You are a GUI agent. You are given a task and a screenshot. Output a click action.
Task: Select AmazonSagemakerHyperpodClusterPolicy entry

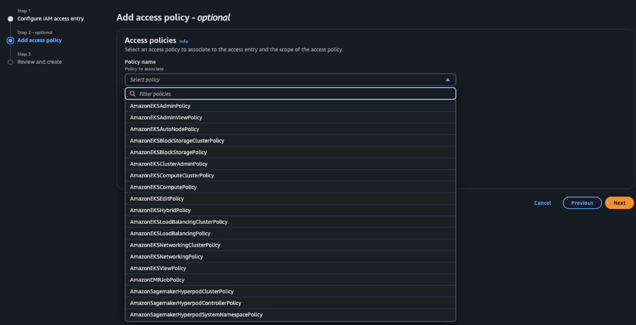[182, 291]
